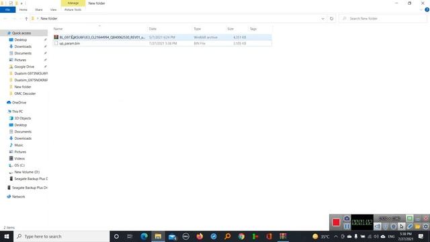Select OneDrive in navigation pane
The height and width of the screenshot is (242, 430).
19,102
